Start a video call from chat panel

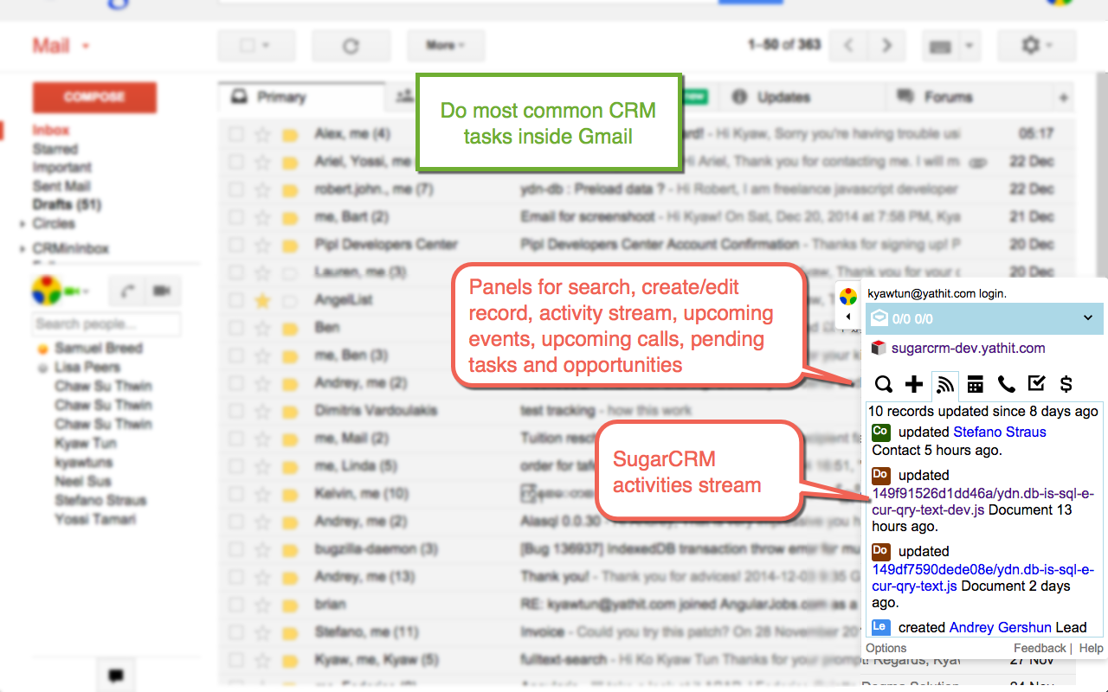(x=161, y=292)
